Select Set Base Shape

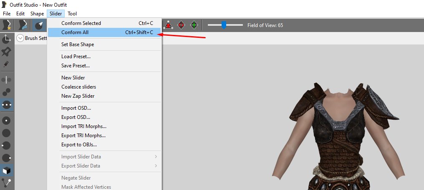click(x=104, y=44)
